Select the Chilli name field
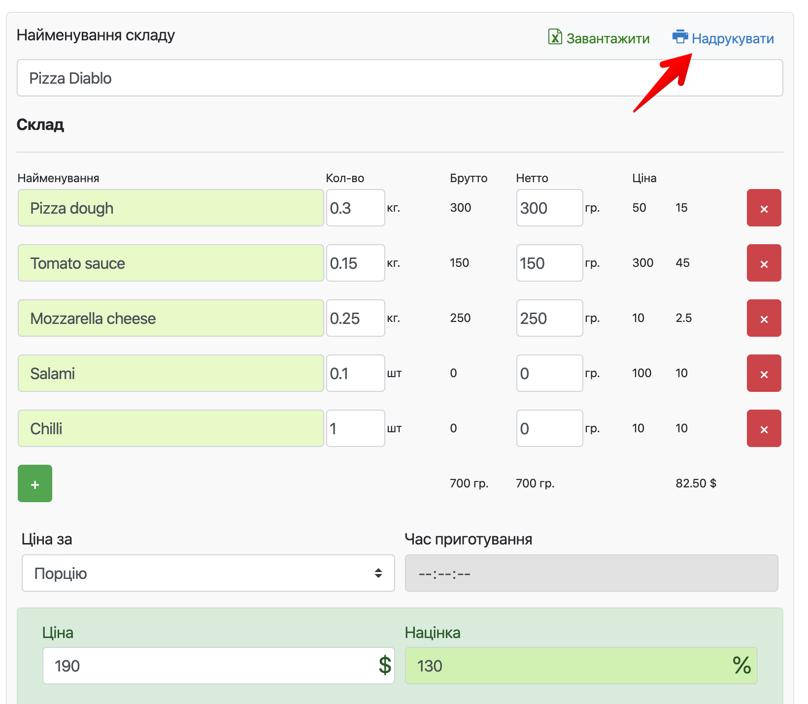 [170, 429]
